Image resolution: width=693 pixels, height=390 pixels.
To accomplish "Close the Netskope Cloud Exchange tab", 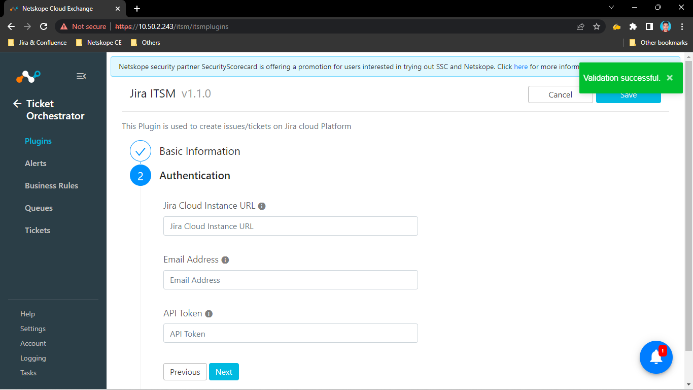I will click(x=118, y=9).
